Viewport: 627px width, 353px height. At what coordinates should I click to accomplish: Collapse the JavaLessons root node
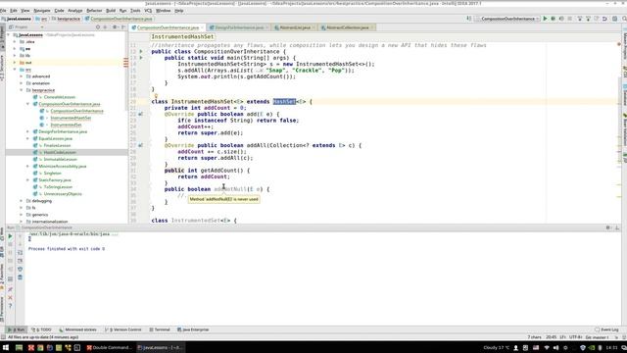coord(9,35)
